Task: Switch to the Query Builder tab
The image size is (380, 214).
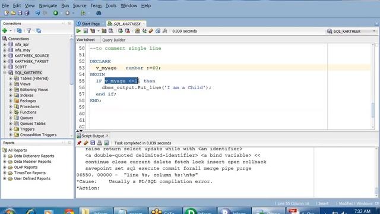Action: (x=113, y=40)
